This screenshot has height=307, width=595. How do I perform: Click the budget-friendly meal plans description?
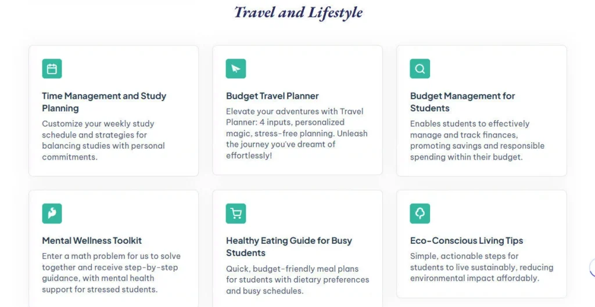click(x=297, y=280)
